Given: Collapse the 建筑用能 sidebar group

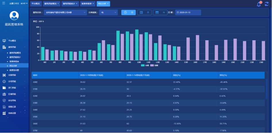Looking at the screenshot, I should click(25, 47).
